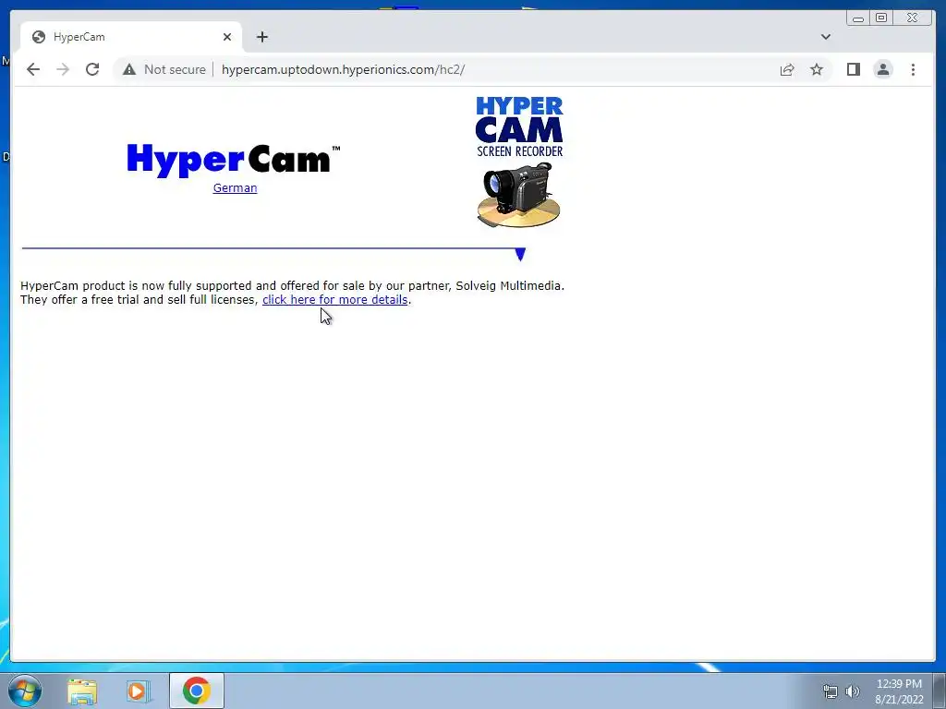Open the Chrome profile menu
Viewport: 946px width, 709px height.
tap(882, 69)
